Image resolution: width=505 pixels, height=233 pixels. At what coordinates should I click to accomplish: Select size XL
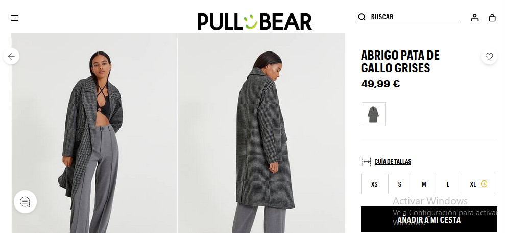tap(478, 184)
